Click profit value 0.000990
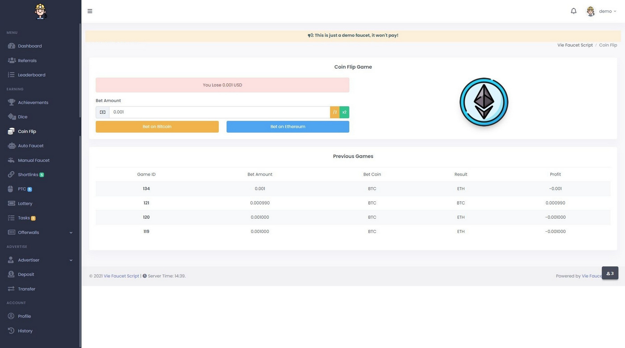The image size is (625, 348). (555, 203)
